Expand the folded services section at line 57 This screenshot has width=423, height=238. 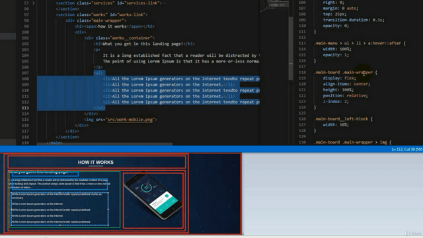[34, 3]
